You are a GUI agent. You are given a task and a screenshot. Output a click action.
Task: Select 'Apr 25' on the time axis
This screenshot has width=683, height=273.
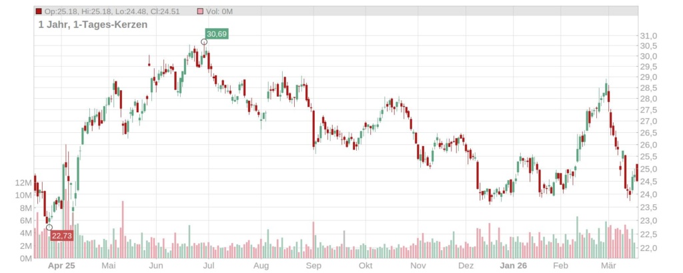[62, 266]
